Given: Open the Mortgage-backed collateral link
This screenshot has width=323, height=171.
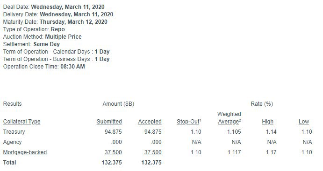Looking at the screenshot, I should (25, 152).
